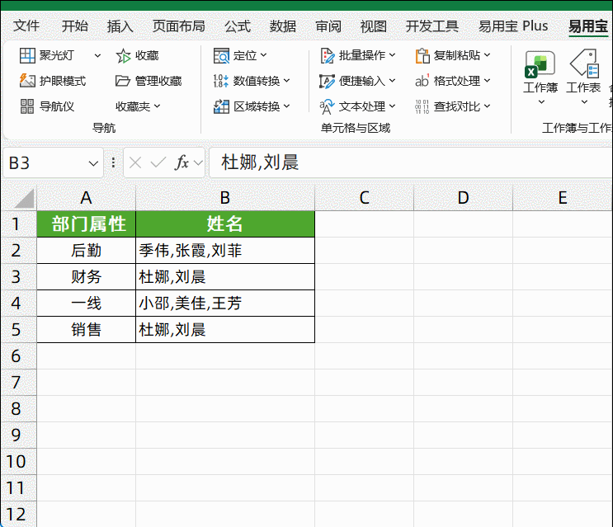Expand the 文本处理 dropdown arrow
The height and width of the screenshot is (527, 613).
coord(392,106)
